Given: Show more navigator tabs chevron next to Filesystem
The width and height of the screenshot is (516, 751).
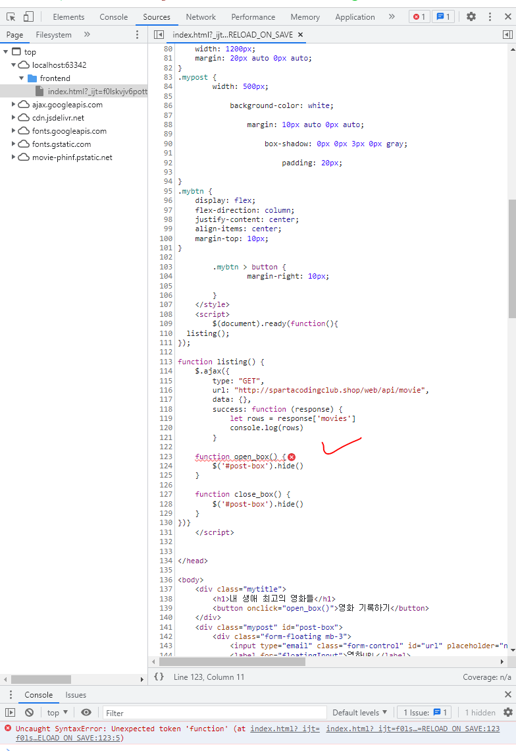Looking at the screenshot, I should pyautogui.click(x=87, y=34).
